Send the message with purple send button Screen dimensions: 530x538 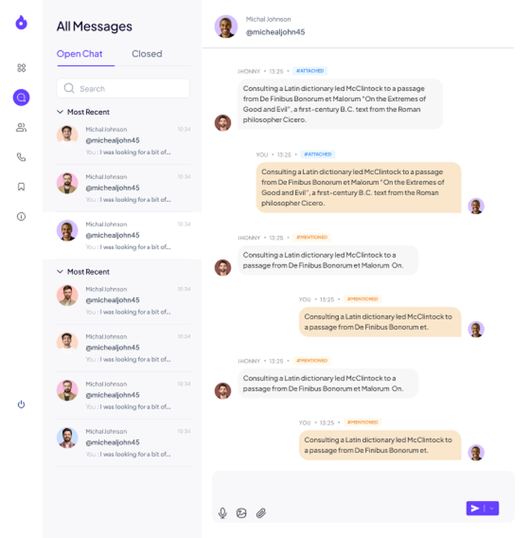pyautogui.click(x=475, y=508)
